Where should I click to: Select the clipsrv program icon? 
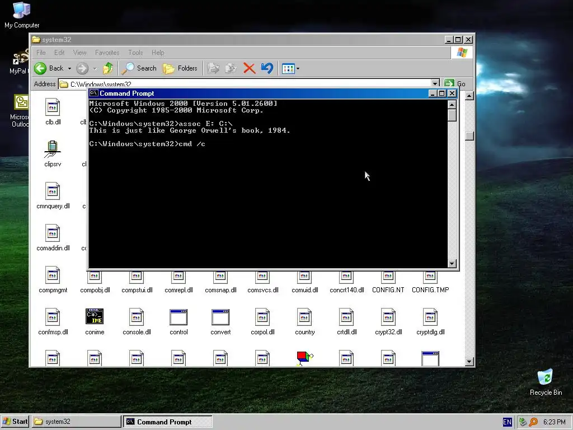click(53, 149)
